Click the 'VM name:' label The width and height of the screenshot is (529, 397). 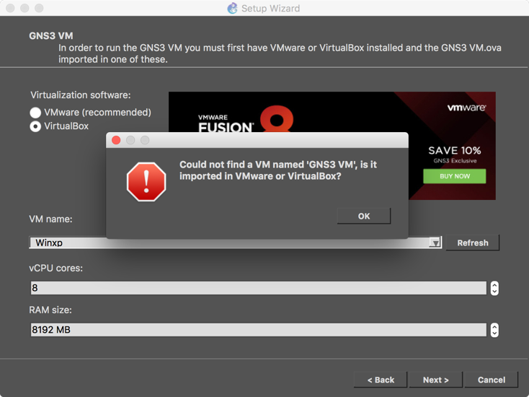tap(50, 219)
